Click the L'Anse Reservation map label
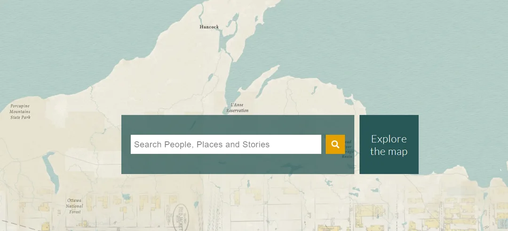The width and height of the screenshot is (508, 231). point(237,108)
